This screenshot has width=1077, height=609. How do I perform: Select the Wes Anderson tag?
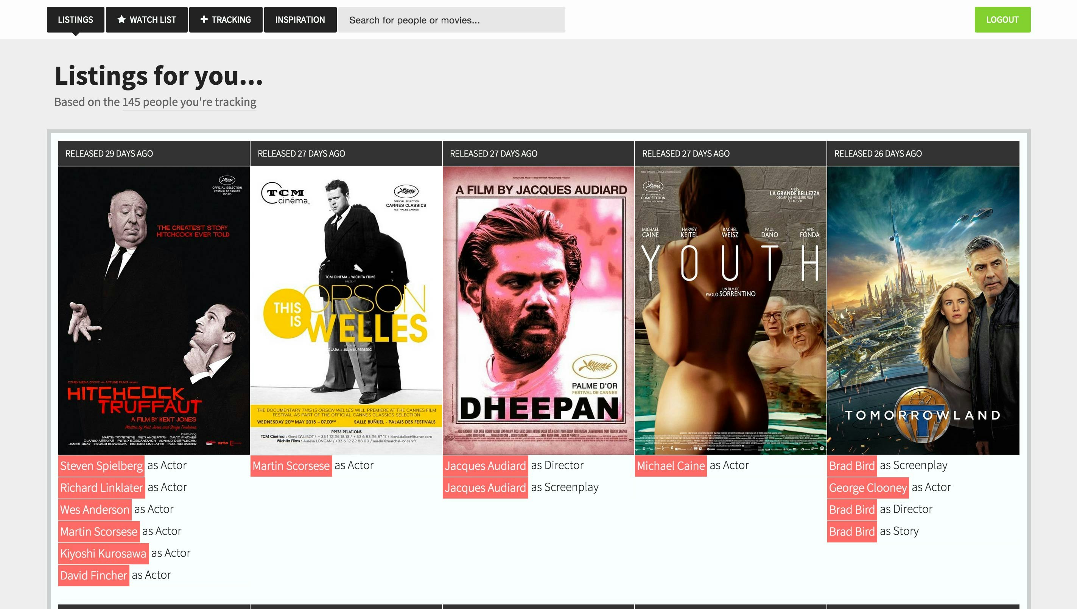pos(95,510)
